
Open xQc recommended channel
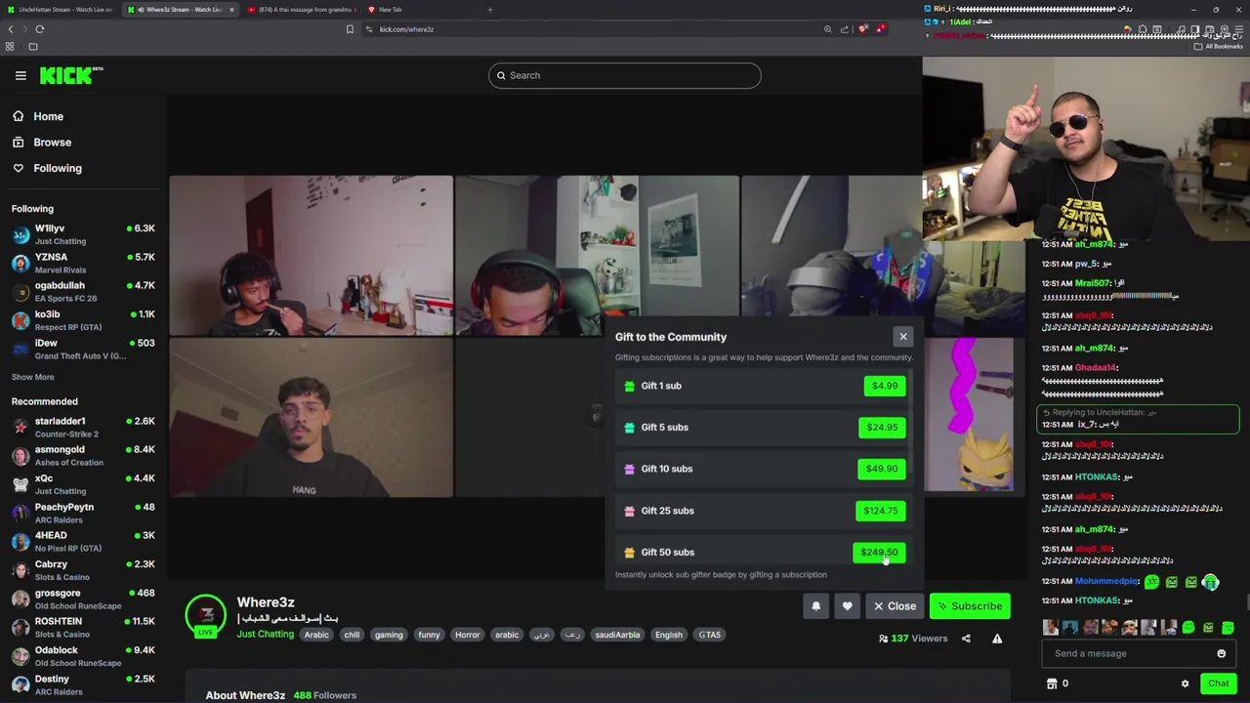pos(83,484)
